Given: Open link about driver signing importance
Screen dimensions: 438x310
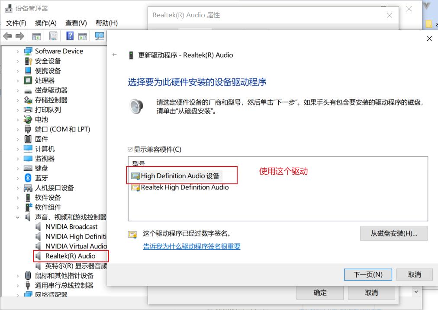Looking at the screenshot, I should pos(192,246).
